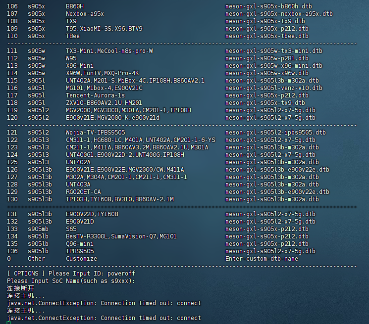Click the Please Input SoC Name prompt
Screen dimensions: 369x324
(71, 281)
